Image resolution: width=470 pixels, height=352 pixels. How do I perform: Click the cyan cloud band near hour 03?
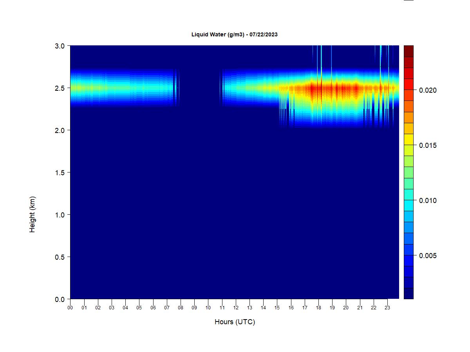pyautogui.click(x=112, y=88)
